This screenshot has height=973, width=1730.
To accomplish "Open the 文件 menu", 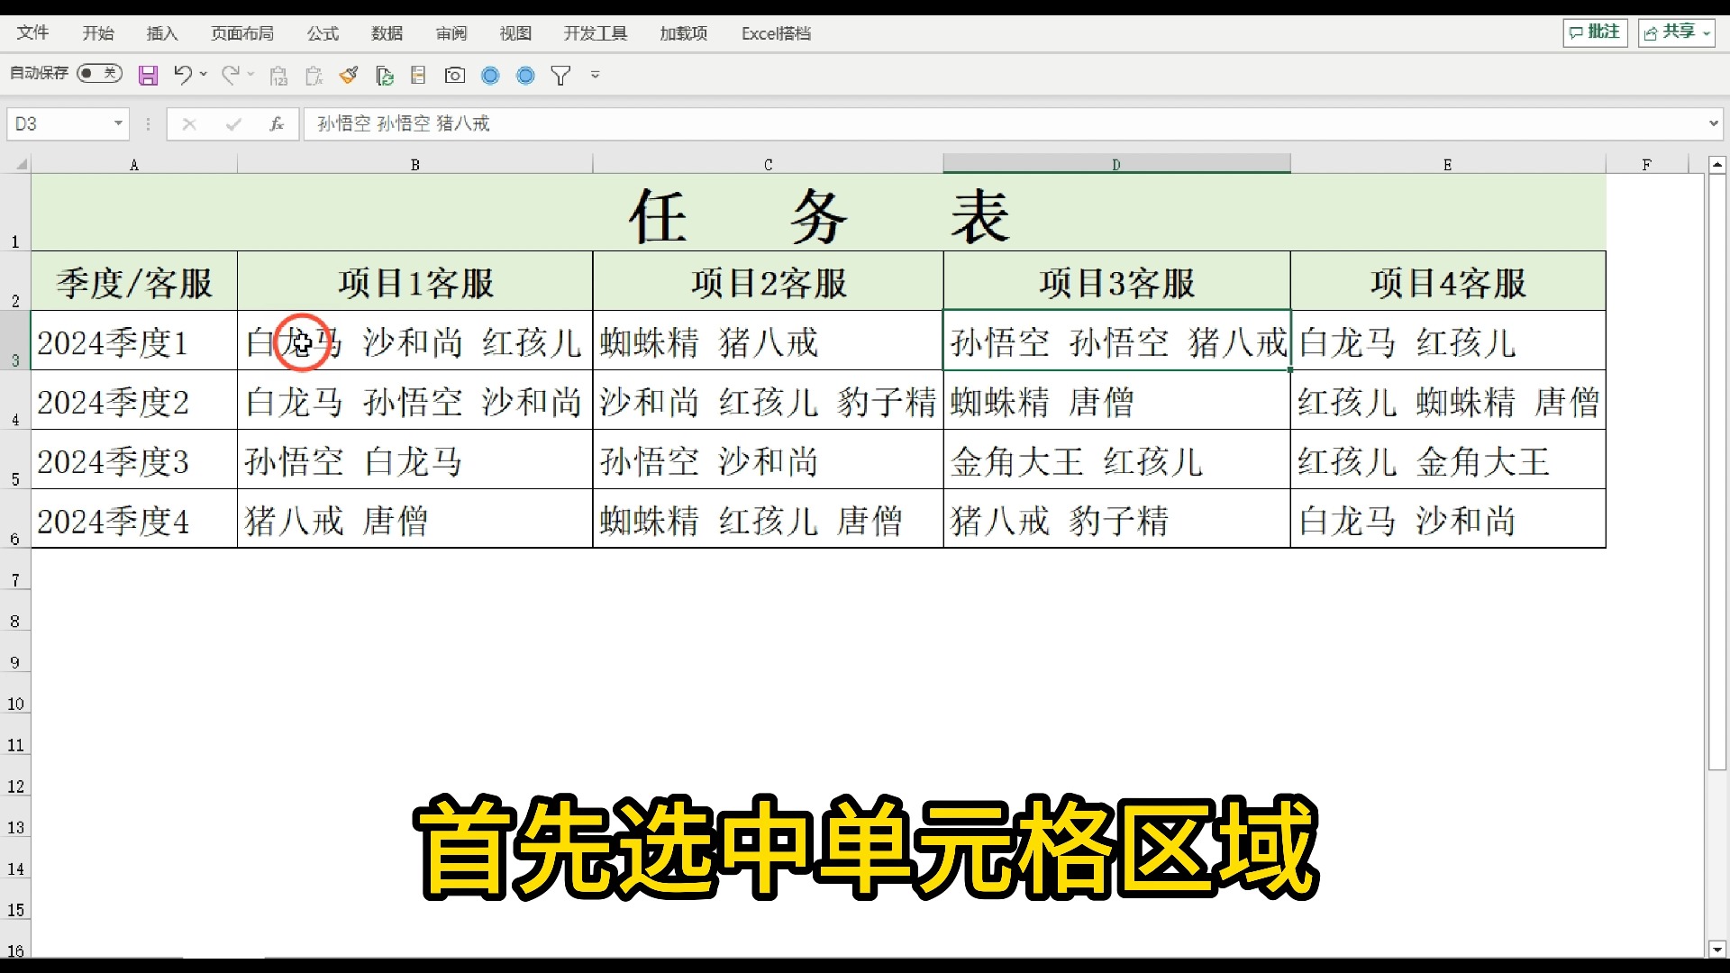I will click(x=32, y=33).
